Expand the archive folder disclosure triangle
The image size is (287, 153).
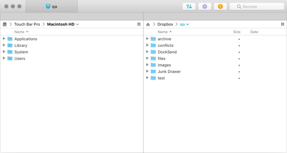coord(147,39)
